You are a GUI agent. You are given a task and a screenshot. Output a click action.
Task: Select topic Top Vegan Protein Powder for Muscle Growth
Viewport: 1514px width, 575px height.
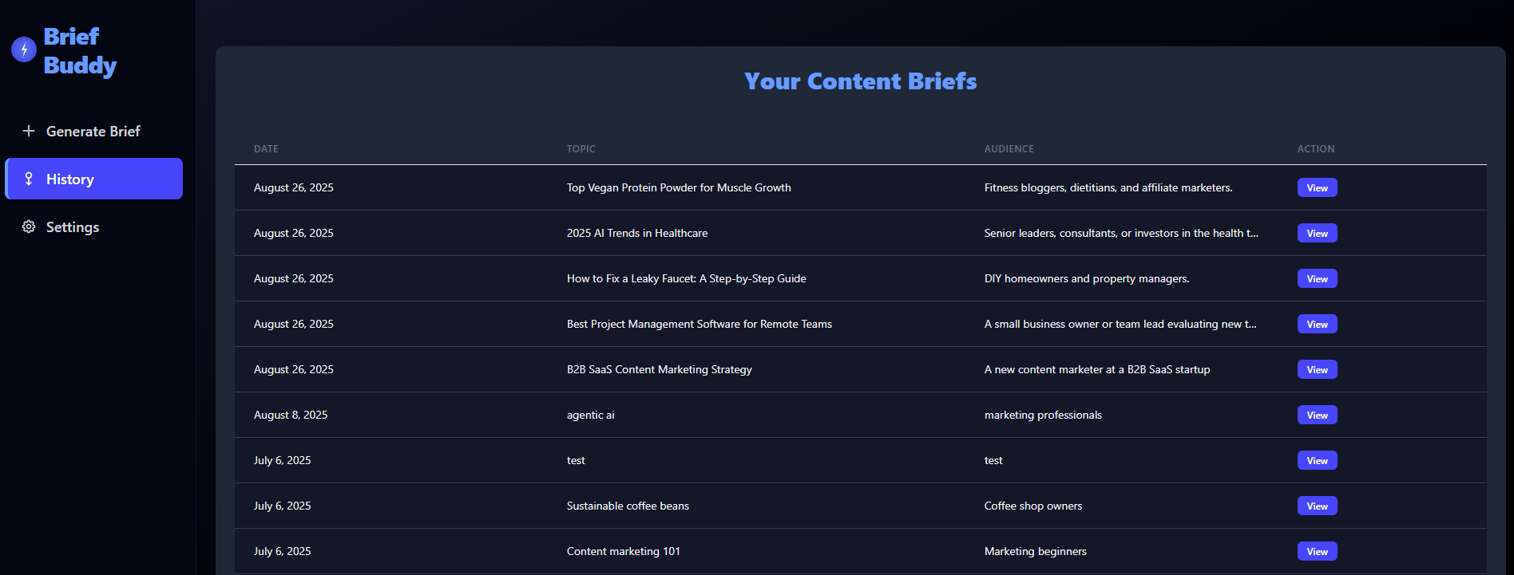pos(679,187)
